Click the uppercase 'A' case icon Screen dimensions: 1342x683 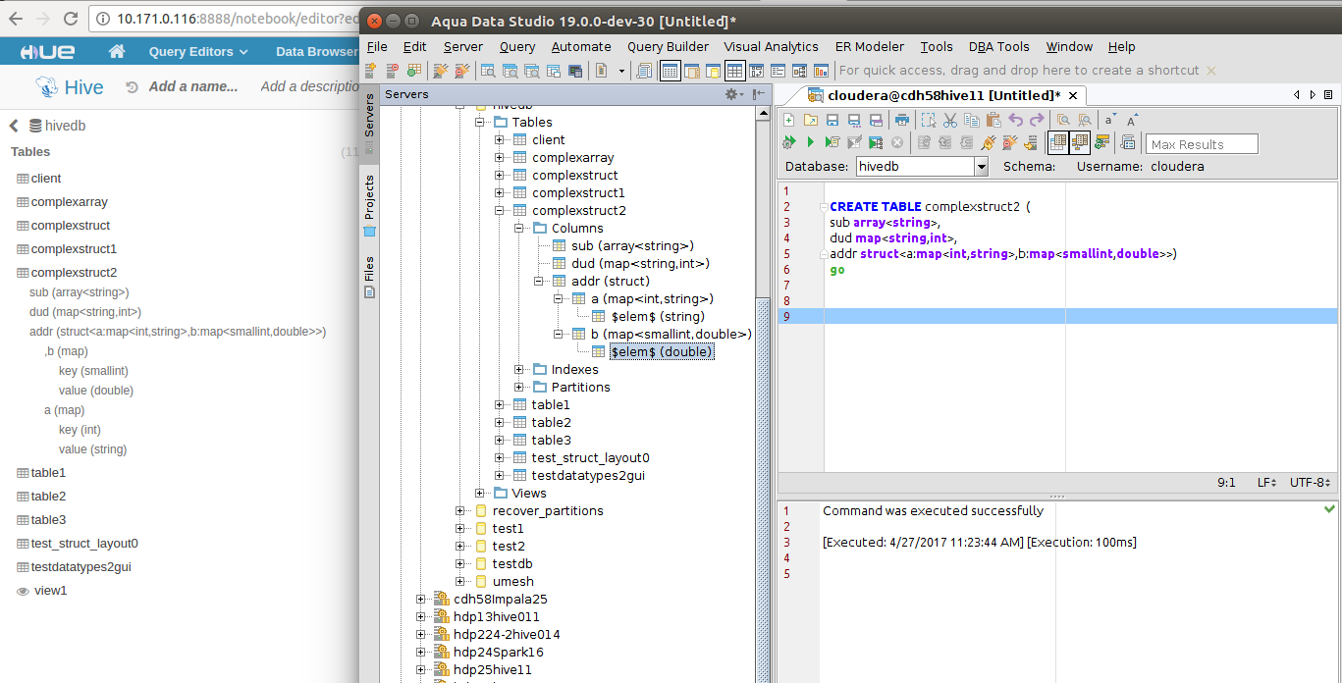click(1132, 120)
